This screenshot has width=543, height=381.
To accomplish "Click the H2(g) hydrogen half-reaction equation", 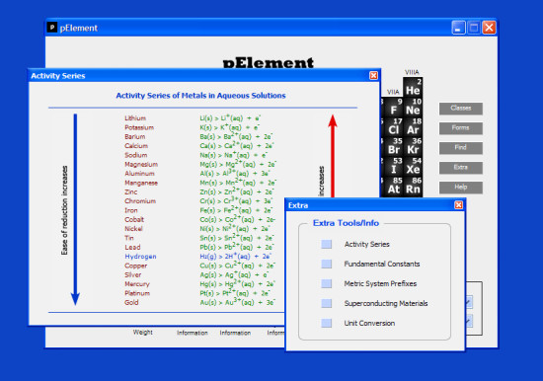I will [235, 257].
